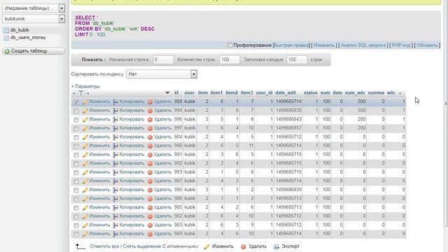Click pencil icon beside bottom Изменить action

(206, 246)
